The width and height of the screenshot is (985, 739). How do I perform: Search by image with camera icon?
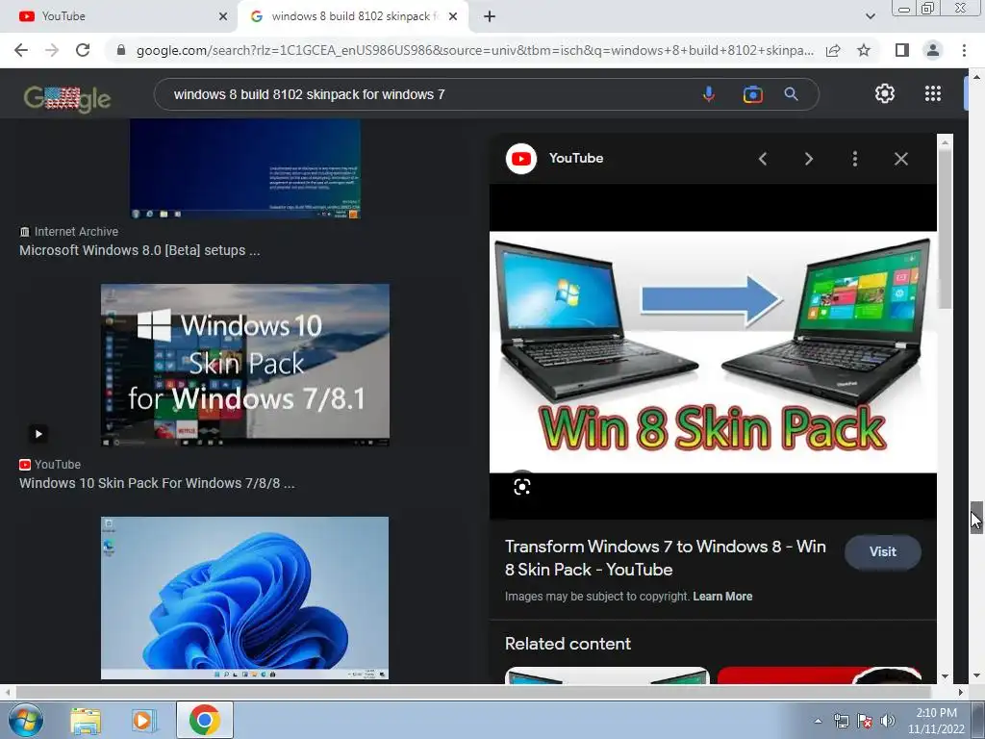tap(752, 94)
